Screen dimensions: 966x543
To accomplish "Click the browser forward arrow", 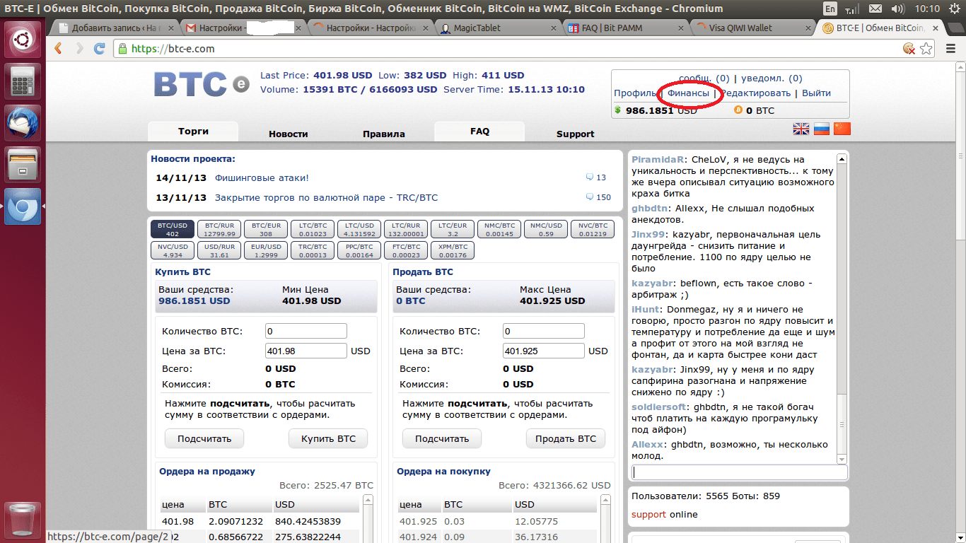I will point(79,49).
